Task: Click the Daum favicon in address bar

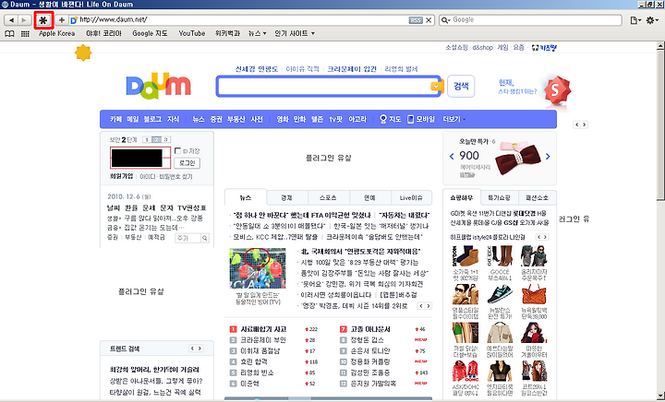Action: (74, 20)
